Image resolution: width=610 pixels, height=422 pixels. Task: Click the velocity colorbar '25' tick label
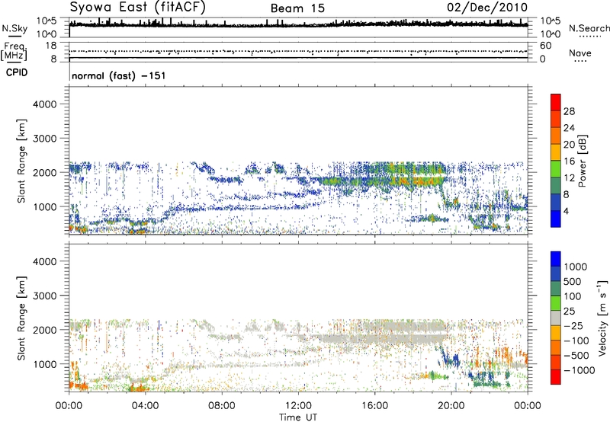[570, 311]
